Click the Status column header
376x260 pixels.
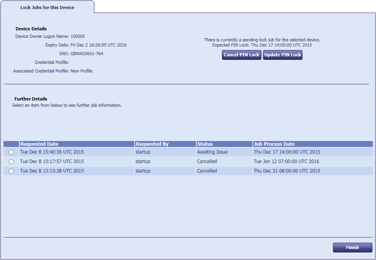click(x=205, y=144)
